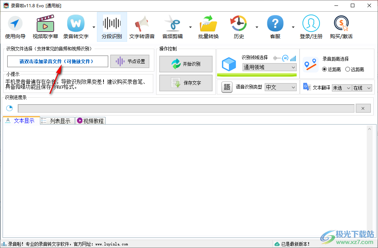Open 文本翻译 dropdown showing 未选
378x248 pixels.
pyautogui.click(x=342, y=88)
